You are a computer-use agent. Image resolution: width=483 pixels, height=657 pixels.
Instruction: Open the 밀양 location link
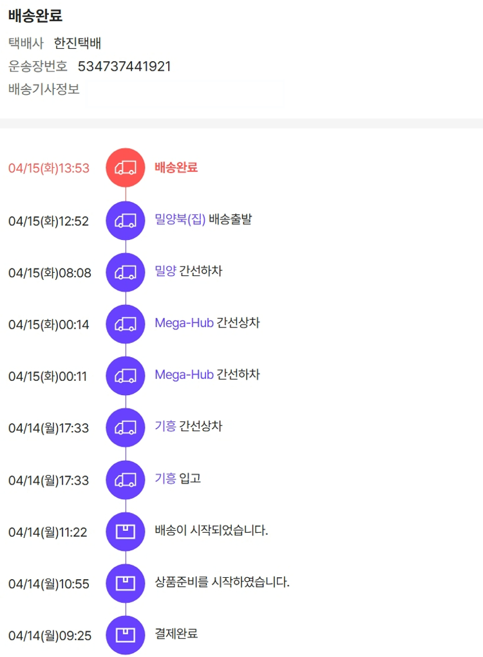[x=166, y=271]
